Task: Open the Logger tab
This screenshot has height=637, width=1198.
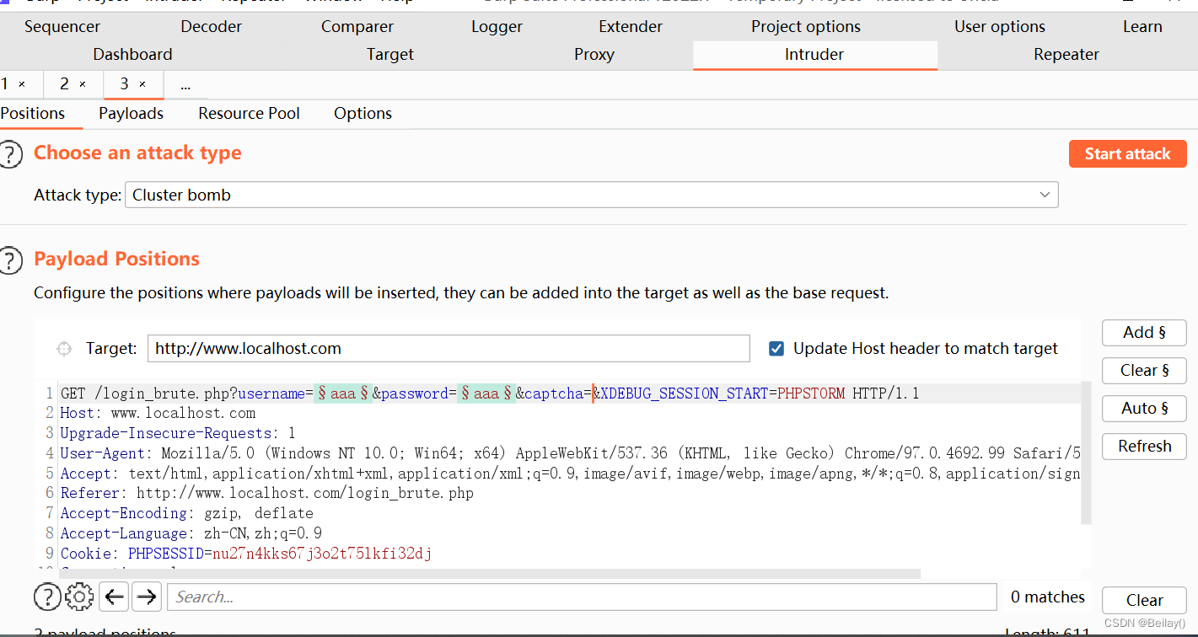Action: (x=497, y=26)
